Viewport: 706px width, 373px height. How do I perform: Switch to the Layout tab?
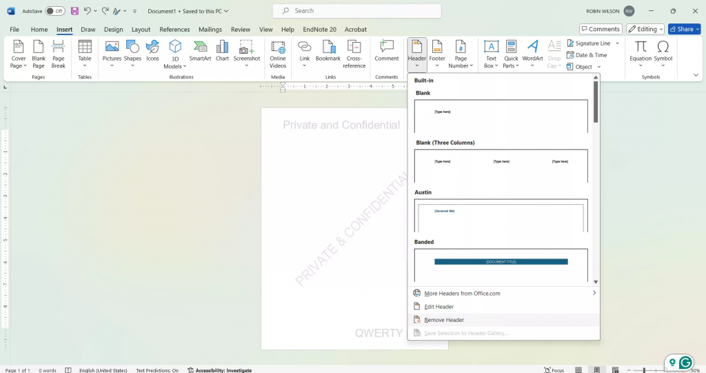141,30
